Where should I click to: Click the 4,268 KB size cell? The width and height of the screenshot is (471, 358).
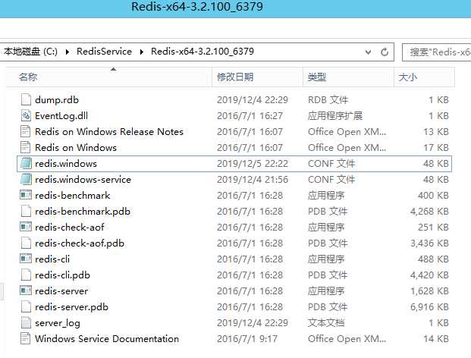[429, 211]
